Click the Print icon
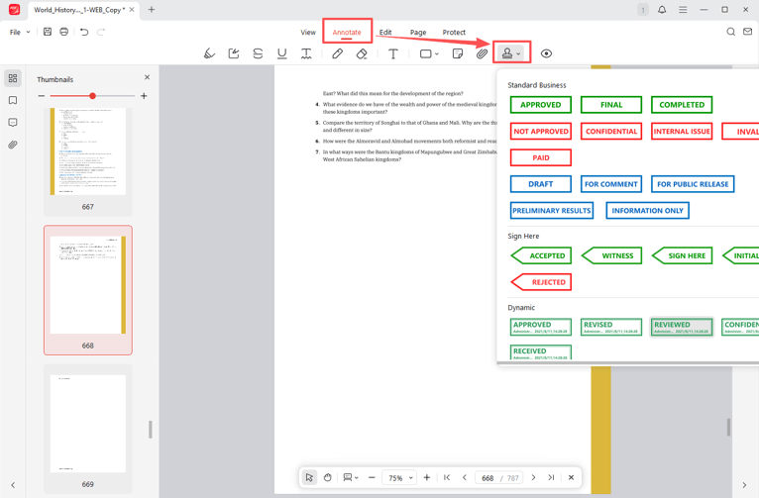 (63, 32)
